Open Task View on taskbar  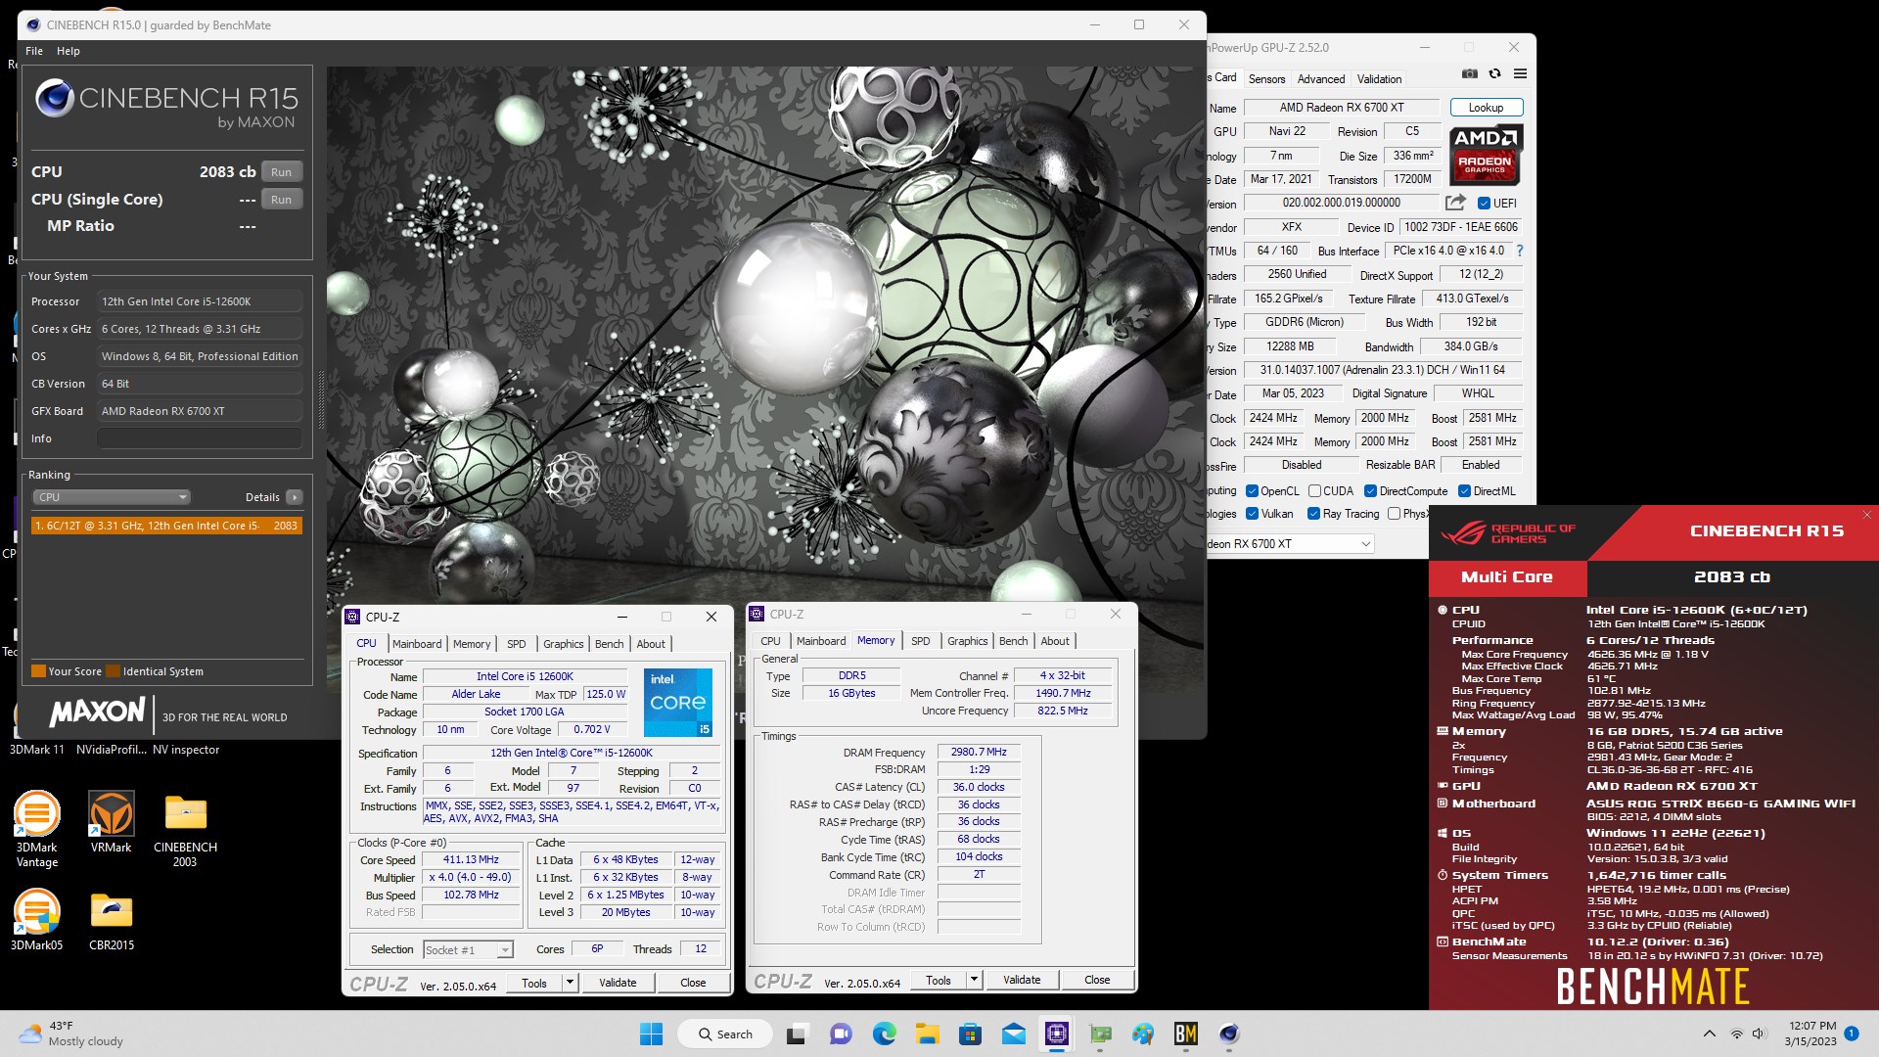click(x=797, y=1034)
